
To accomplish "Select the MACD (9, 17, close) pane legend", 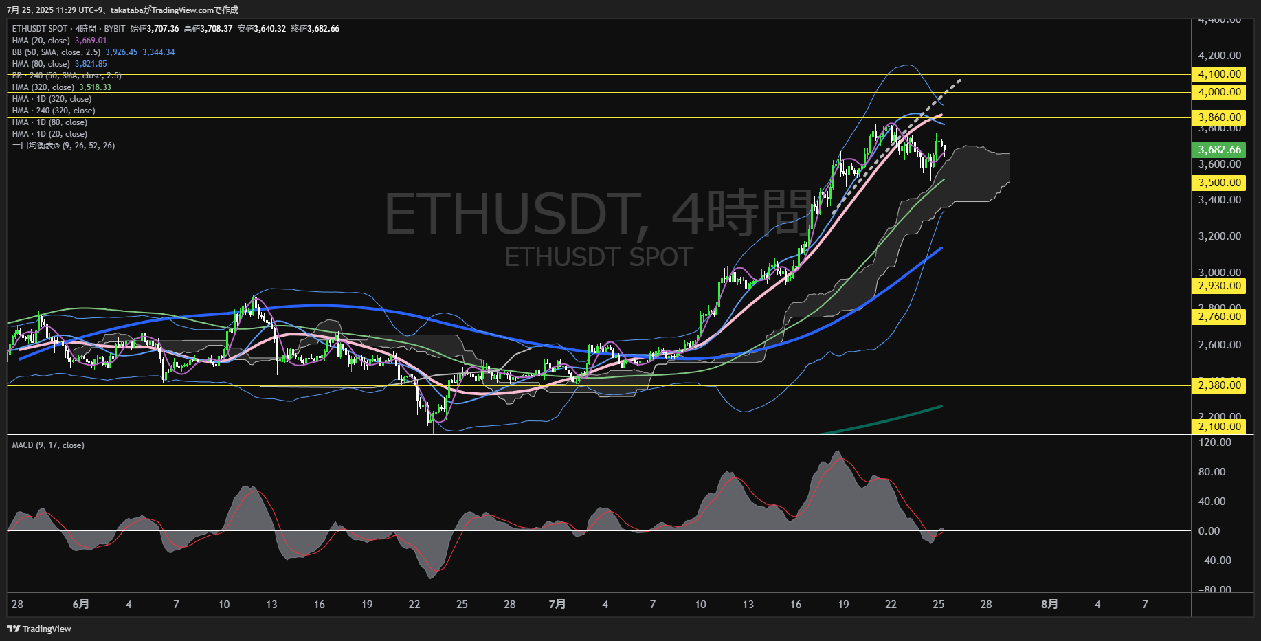I will point(48,445).
